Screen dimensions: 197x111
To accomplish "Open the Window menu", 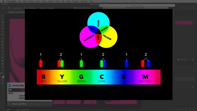I will click(84, 1).
